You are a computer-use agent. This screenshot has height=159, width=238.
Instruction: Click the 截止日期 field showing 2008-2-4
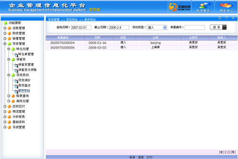pos(119,28)
